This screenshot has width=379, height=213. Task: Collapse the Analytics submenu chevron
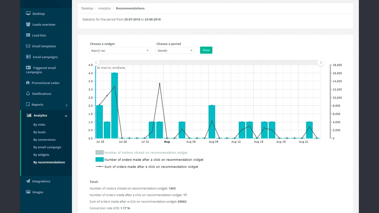coord(66,116)
